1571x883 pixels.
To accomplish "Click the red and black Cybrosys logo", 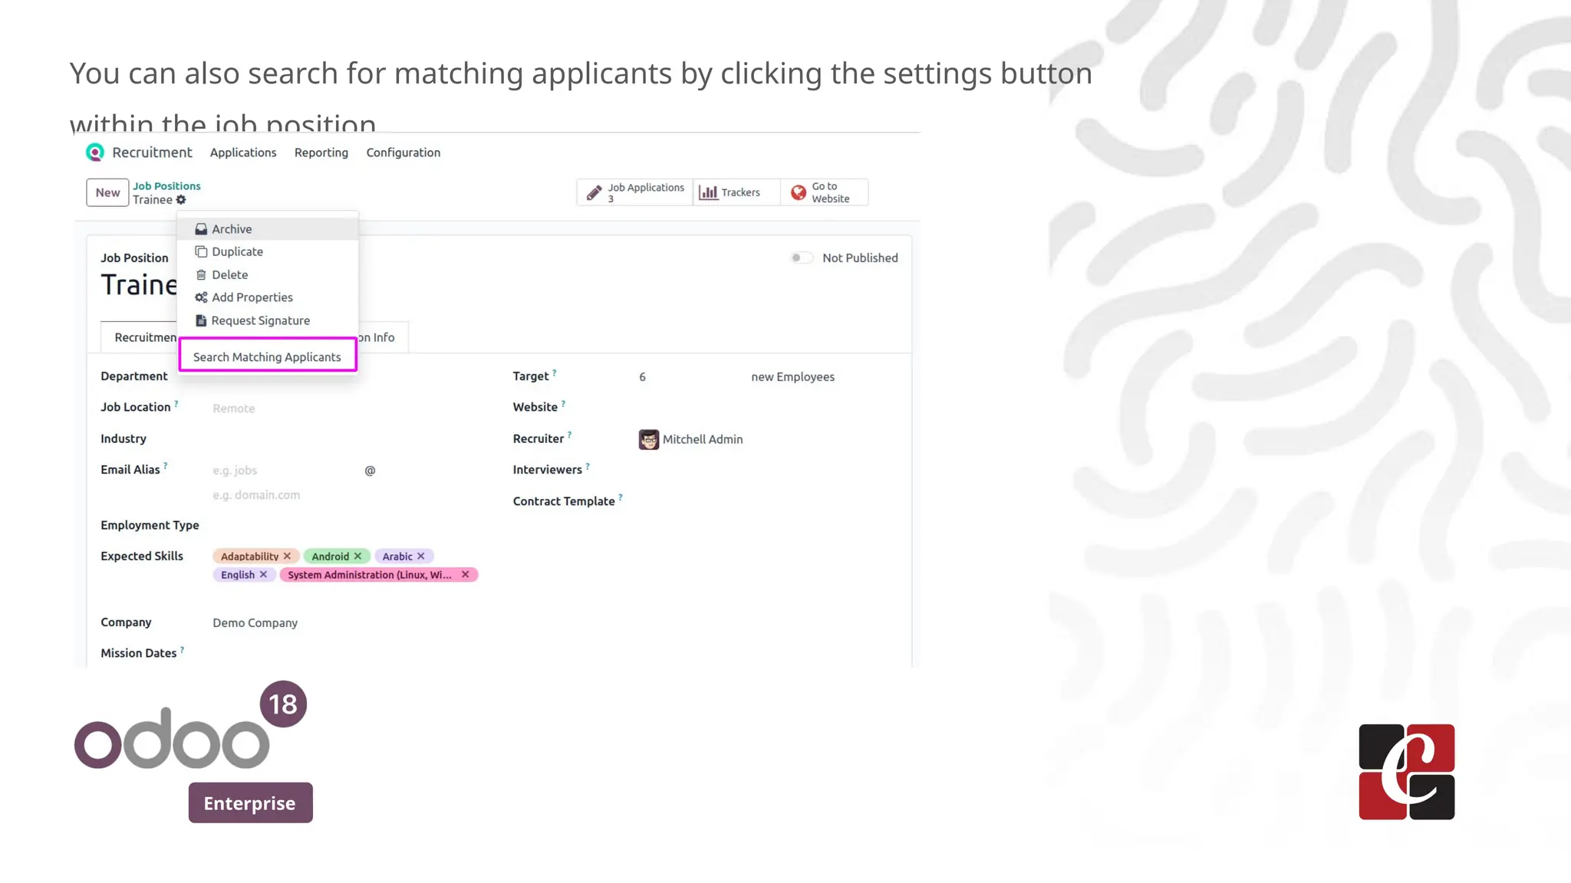I will coord(1407,772).
